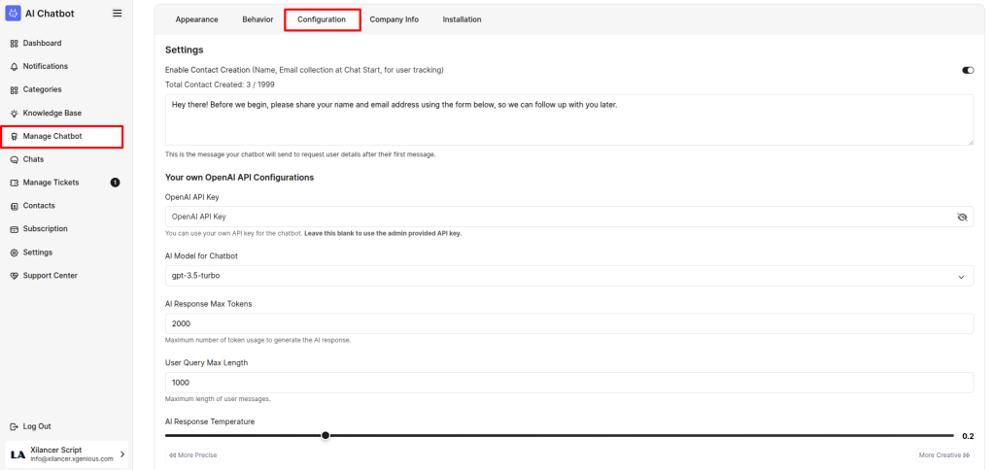Toggle Enable Contact Creation switch

(x=967, y=71)
